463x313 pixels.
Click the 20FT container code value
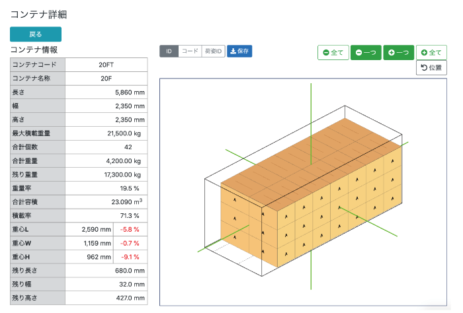[x=106, y=65]
